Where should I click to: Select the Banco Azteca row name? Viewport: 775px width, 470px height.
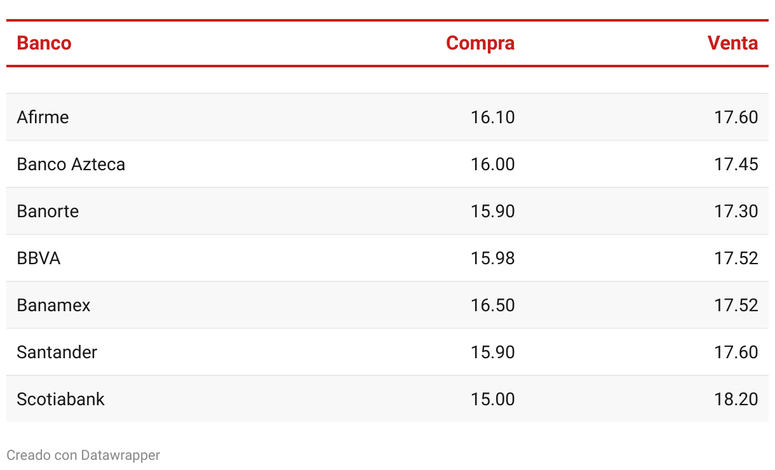click(71, 164)
